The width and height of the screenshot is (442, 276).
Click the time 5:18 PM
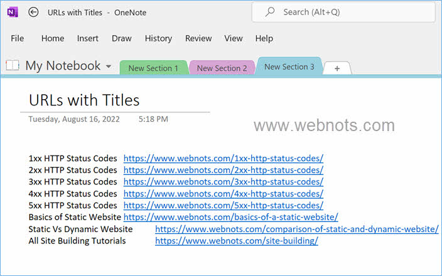click(153, 119)
